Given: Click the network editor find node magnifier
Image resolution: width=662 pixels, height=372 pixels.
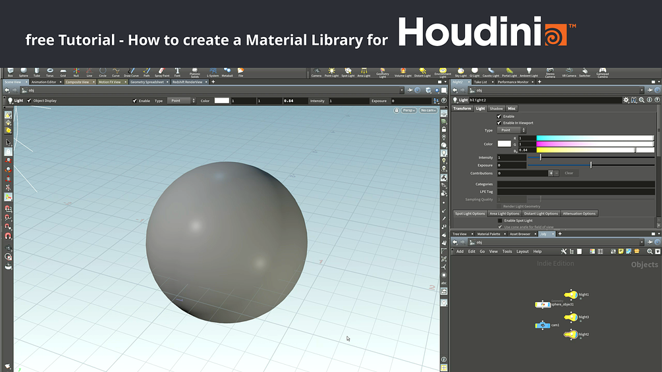Looking at the screenshot, I should tap(649, 252).
